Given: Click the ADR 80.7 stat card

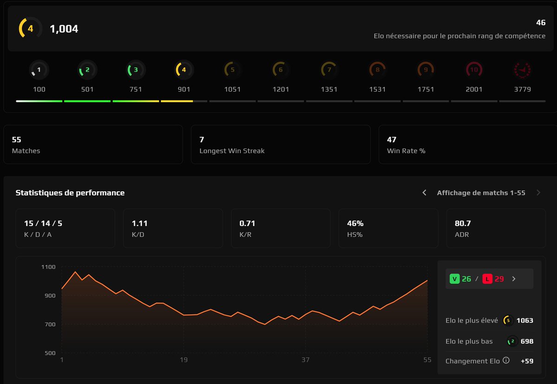Looking at the screenshot, I should click(496, 228).
